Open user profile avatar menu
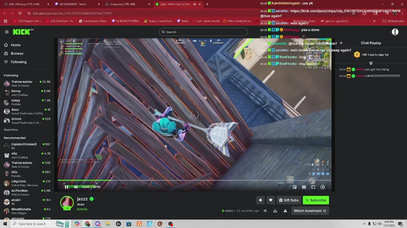The height and width of the screenshot is (228, 407). pos(395,32)
